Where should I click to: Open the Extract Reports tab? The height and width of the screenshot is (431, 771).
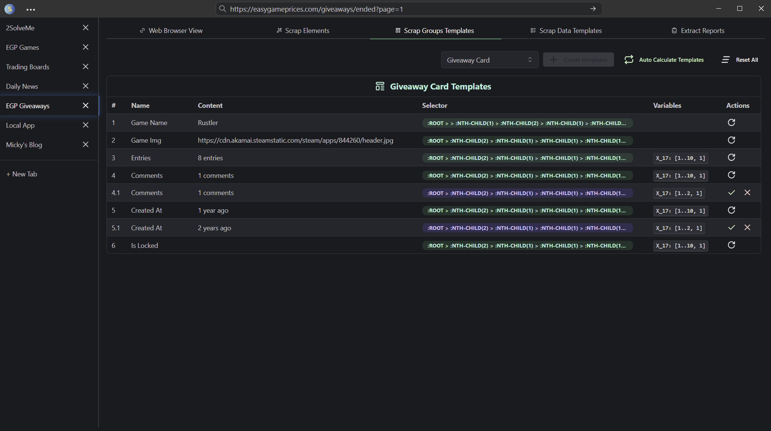[698, 31]
